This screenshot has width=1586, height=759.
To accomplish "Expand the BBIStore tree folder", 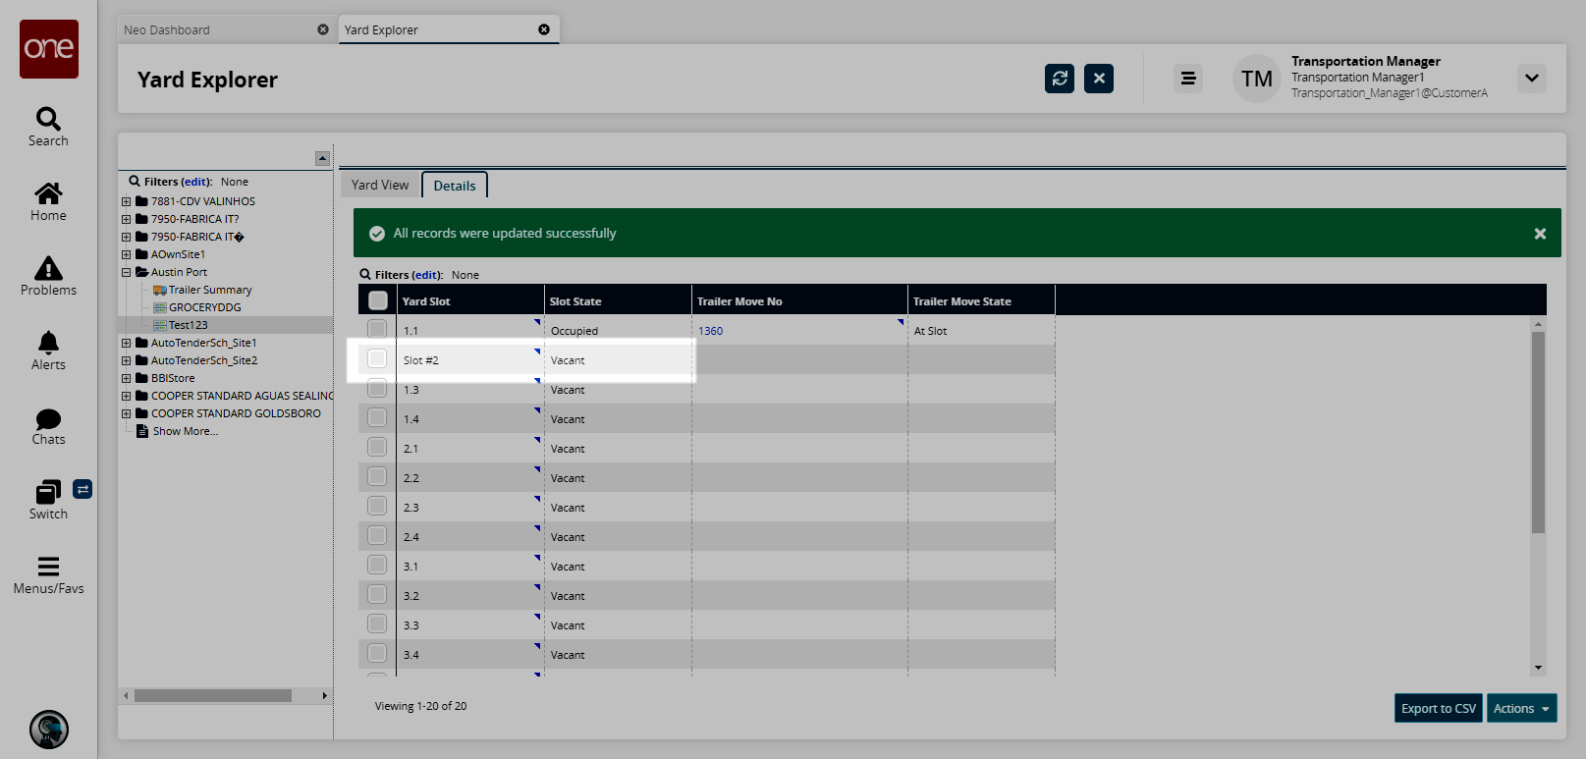I will (126, 378).
